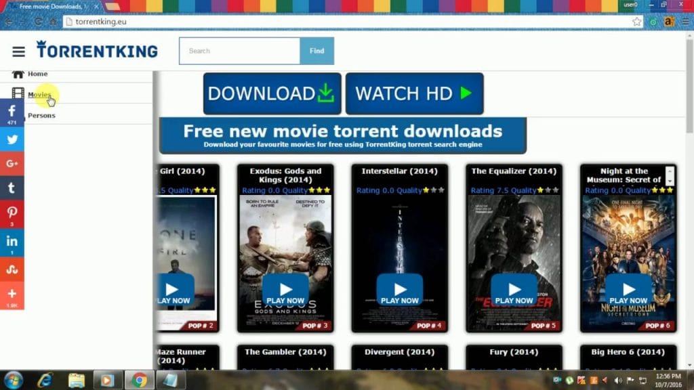This screenshot has height=390, width=694.
Task: Share on LinkedIn
Action: click(x=12, y=243)
